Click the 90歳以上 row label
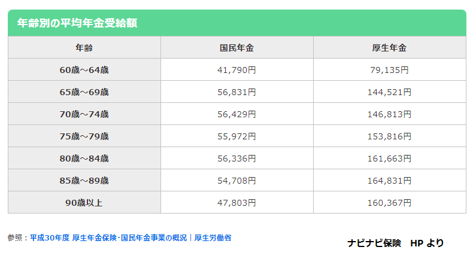The width and height of the screenshot is (470, 256). [84, 203]
